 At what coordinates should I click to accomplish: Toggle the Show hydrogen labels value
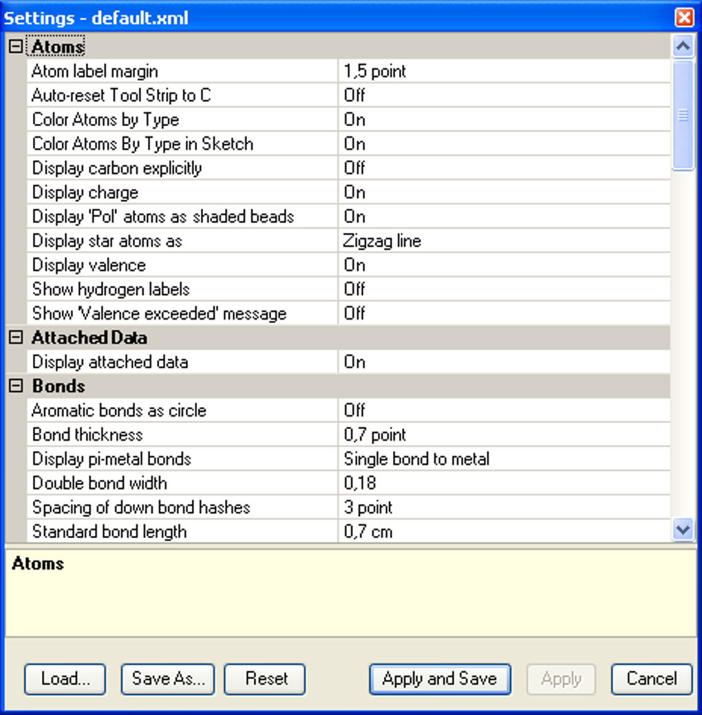point(504,289)
